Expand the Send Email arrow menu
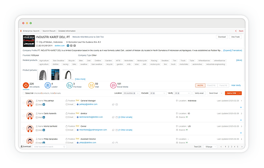 click(222, 93)
